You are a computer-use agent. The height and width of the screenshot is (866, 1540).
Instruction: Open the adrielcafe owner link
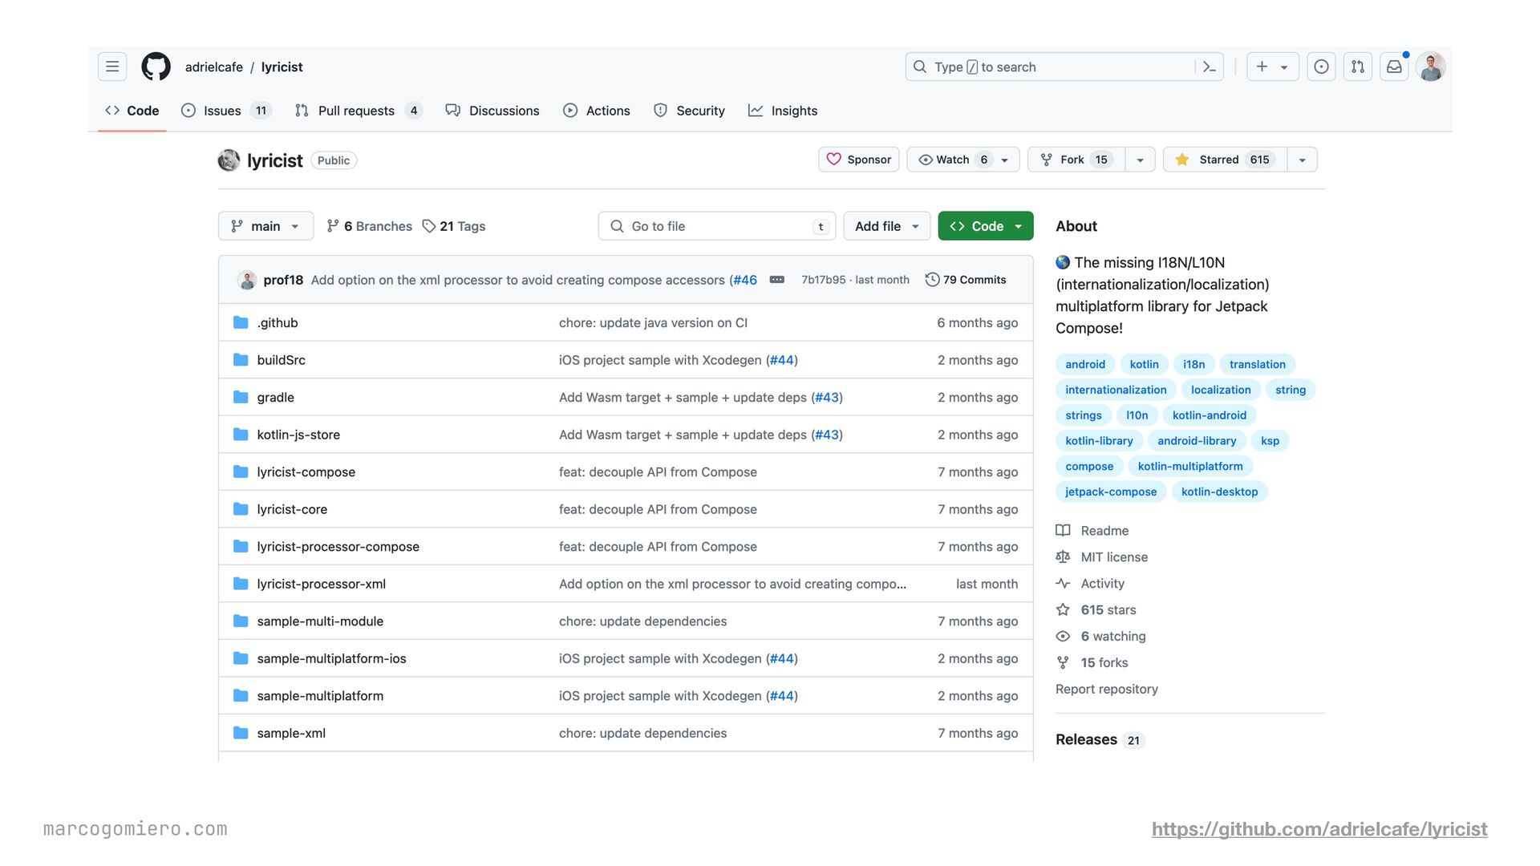click(x=214, y=67)
